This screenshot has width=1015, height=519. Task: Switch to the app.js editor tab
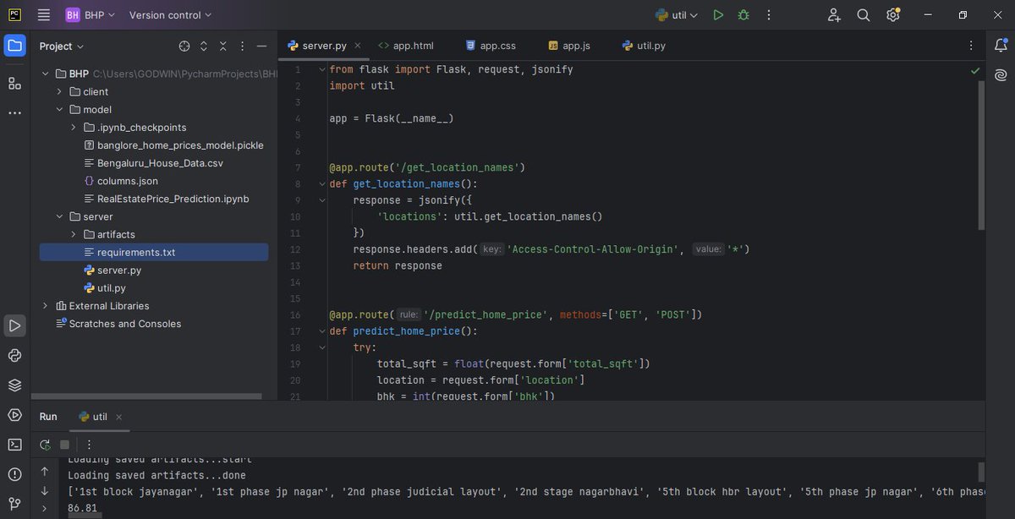pyautogui.click(x=569, y=46)
